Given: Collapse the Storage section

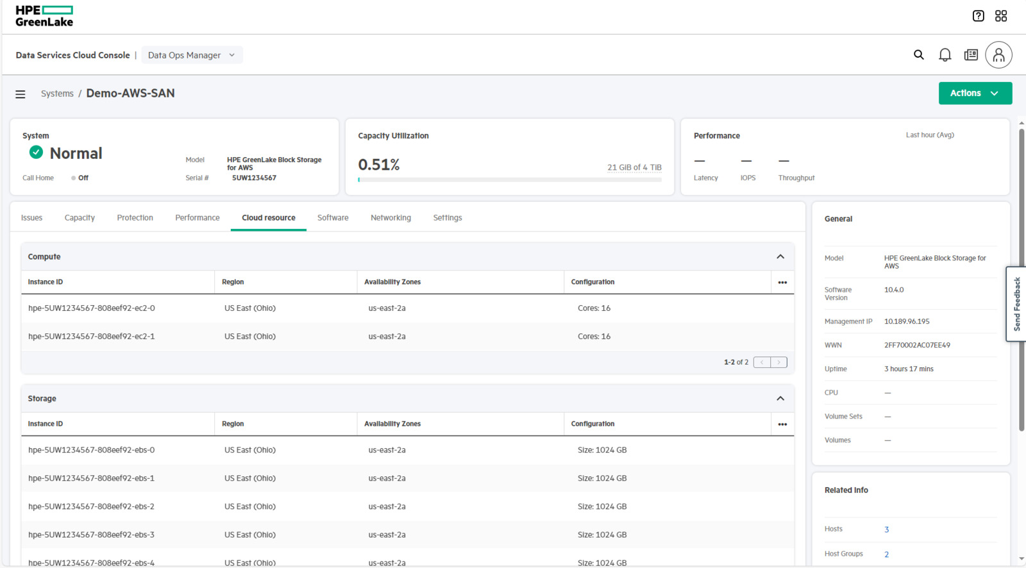Looking at the screenshot, I should point(780,399).
